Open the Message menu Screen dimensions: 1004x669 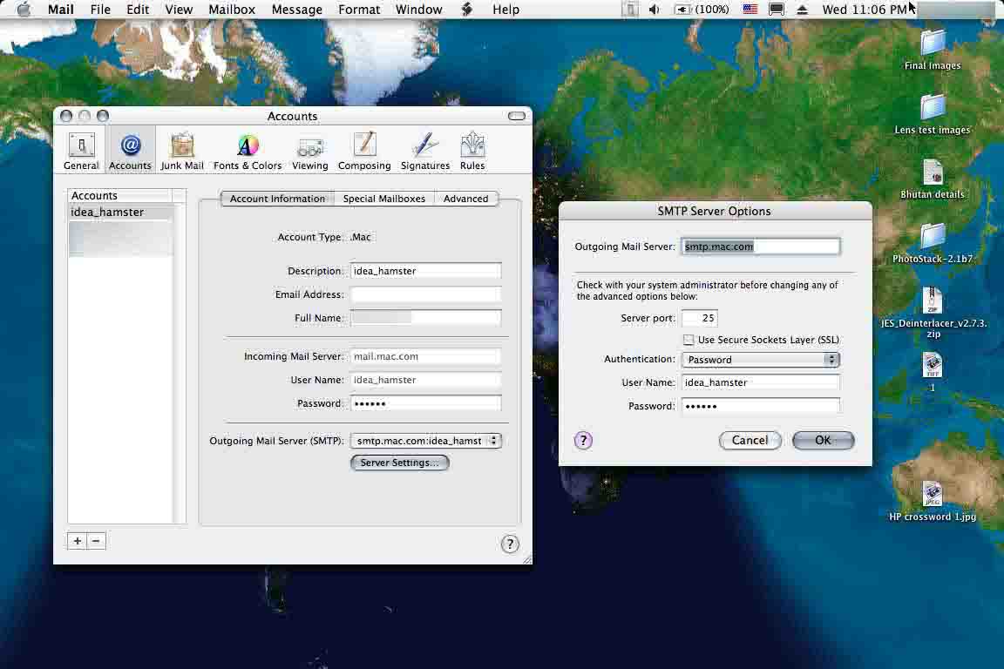(297, 10)
